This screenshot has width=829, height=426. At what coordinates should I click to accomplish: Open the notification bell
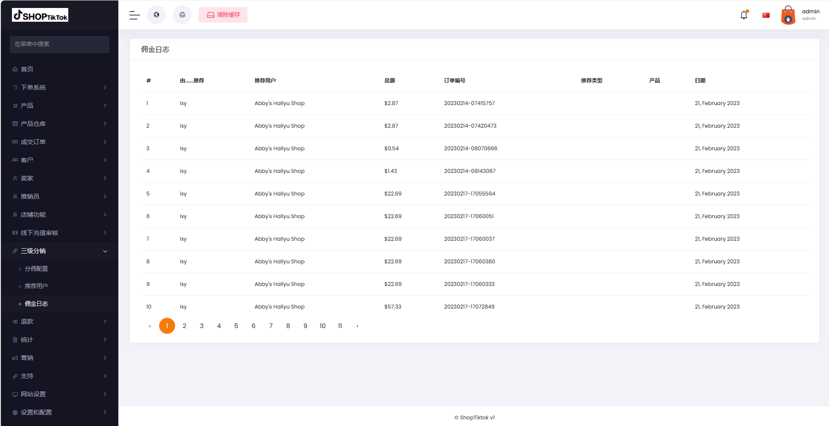pos(744,15)
